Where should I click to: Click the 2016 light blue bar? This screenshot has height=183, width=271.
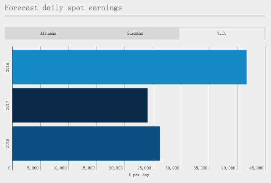129,67
